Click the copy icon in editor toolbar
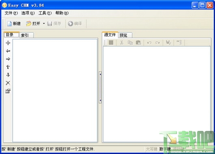 (130, 43)
